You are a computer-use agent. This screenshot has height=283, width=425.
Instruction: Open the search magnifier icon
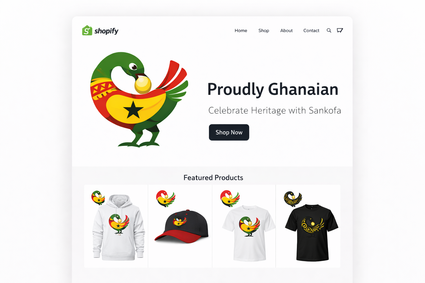coord(329,30)
